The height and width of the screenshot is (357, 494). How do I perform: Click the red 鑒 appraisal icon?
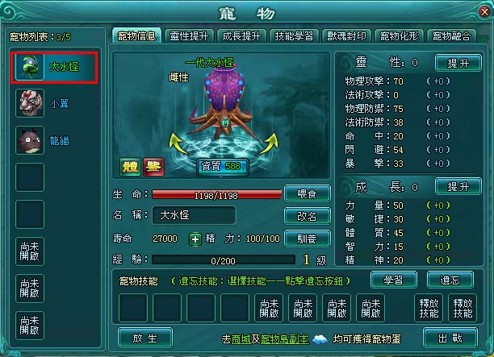click(153, 167)
